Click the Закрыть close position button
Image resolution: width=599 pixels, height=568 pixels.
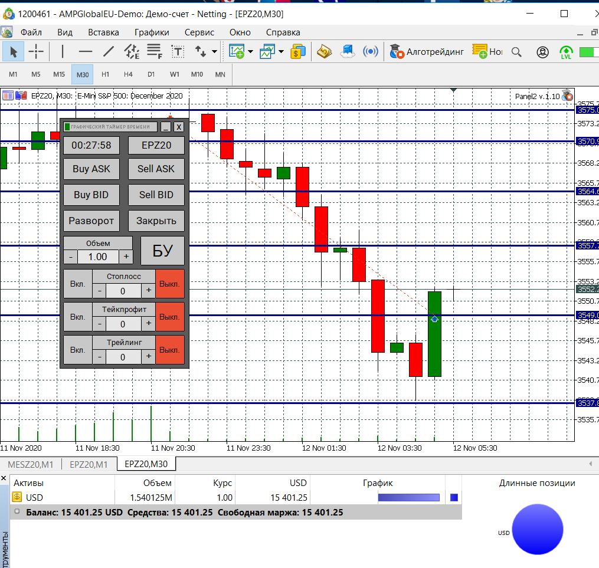156,221
